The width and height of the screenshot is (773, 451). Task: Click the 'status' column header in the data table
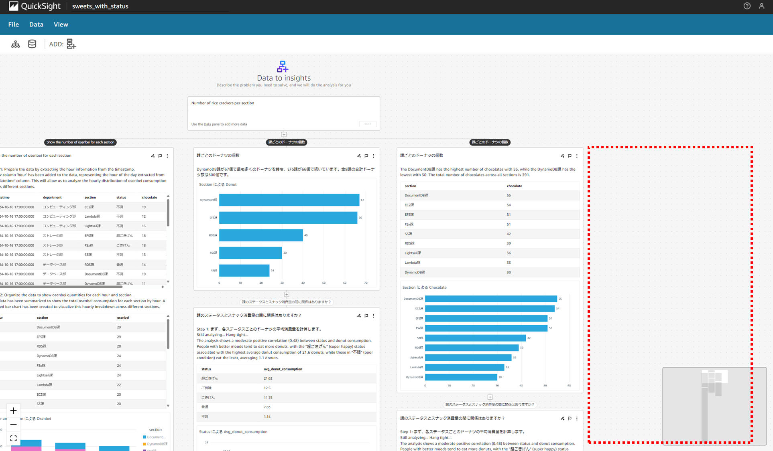(x=121, y=197)
